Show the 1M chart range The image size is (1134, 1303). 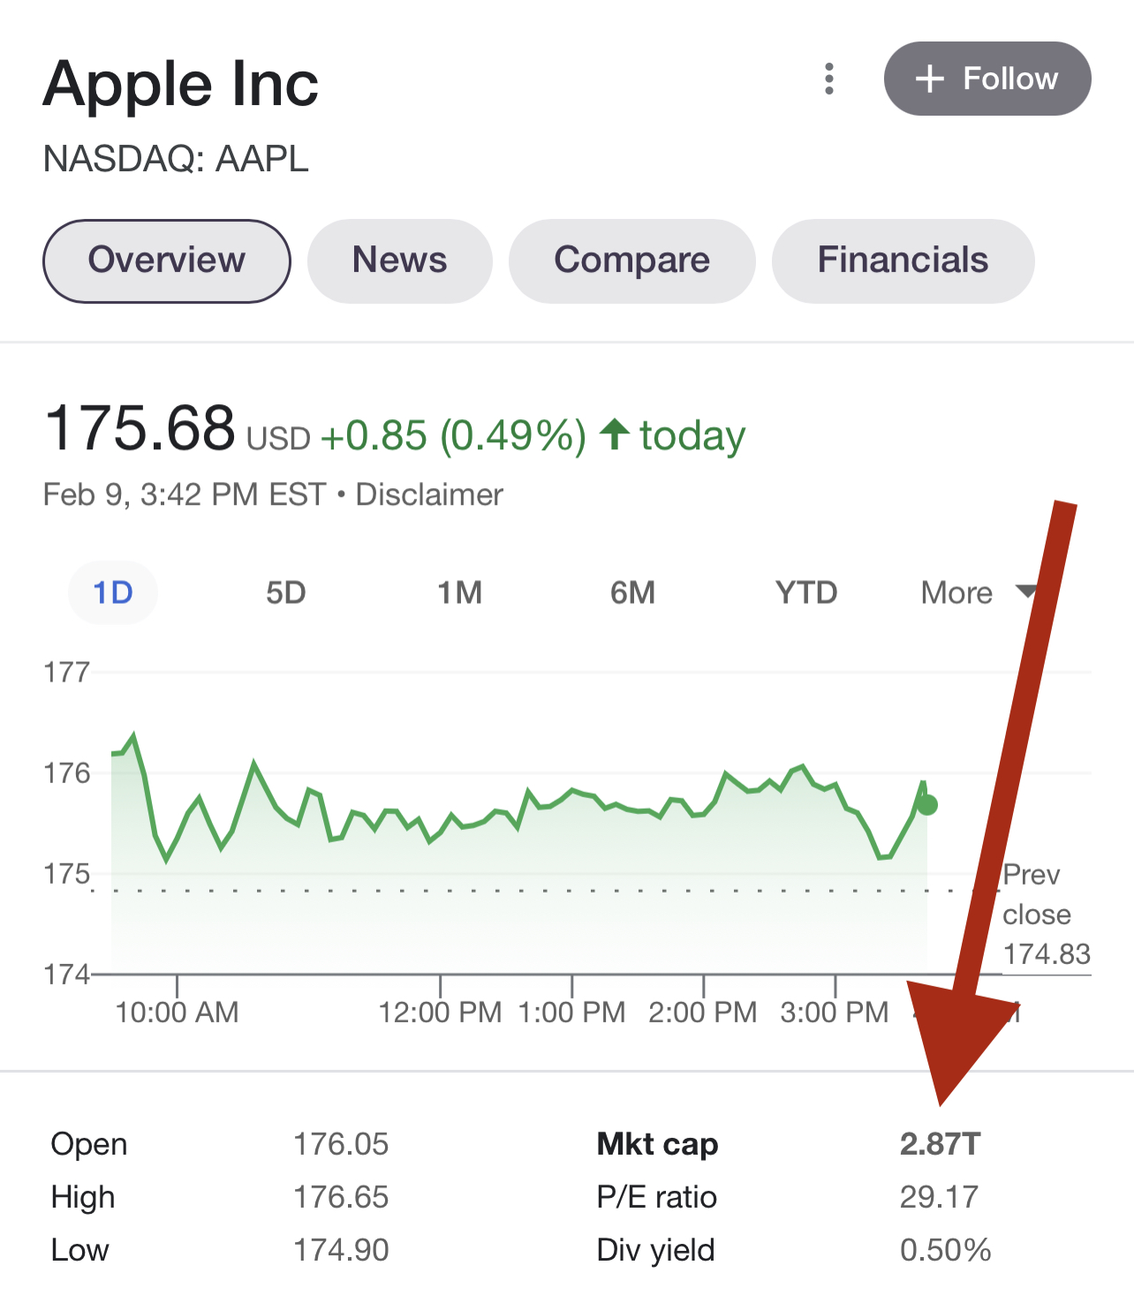click(x=459, y=592)
